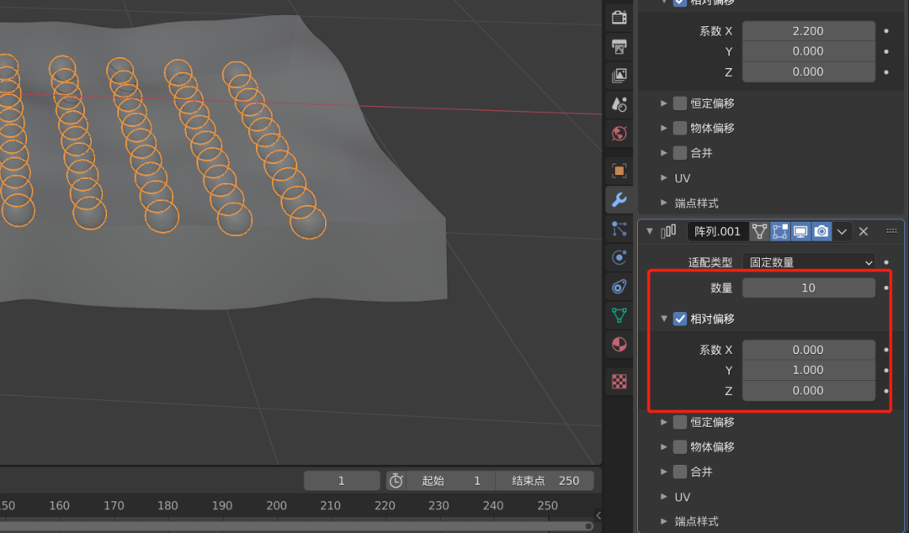
Task: Open the View Layer properties tab
Action: [619, 76]
